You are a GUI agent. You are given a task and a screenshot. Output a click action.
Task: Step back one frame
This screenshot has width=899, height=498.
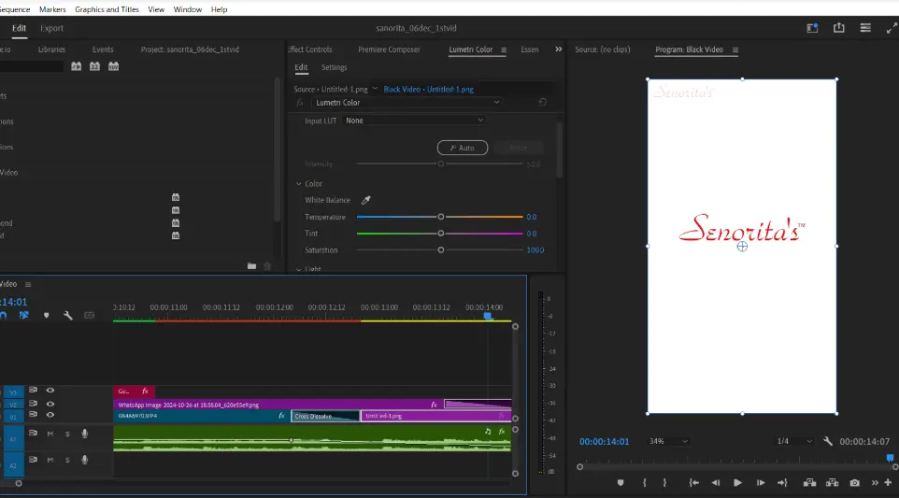[x=716, y=482]
